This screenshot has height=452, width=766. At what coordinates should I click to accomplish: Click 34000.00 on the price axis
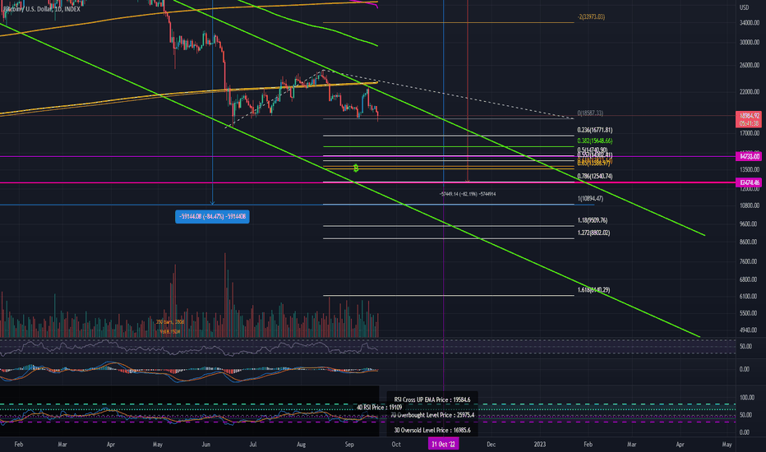(x=750, y=23)
